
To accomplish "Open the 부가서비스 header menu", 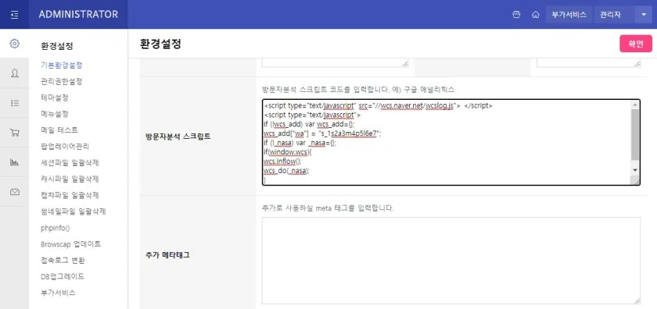I will pyautogui.click(x=569, y=15).
